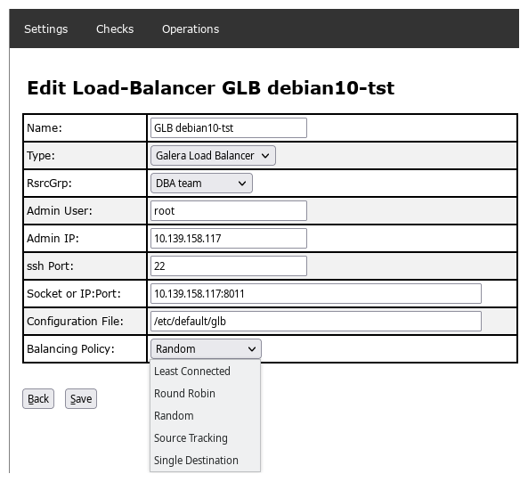Click the 'Socket or IP:Port:' label
528x482 pixels.
[74, 294]
